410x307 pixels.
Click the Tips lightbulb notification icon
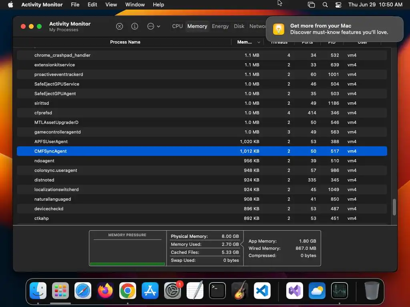coord(279,29)
